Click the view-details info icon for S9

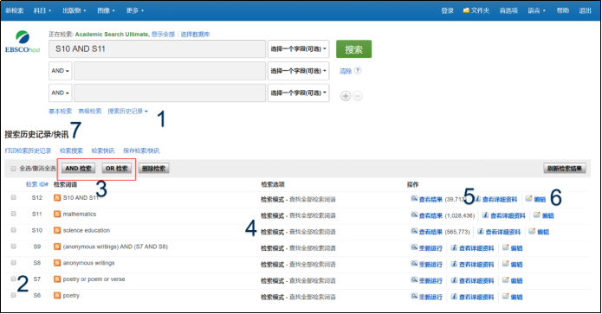pos(454,247)
